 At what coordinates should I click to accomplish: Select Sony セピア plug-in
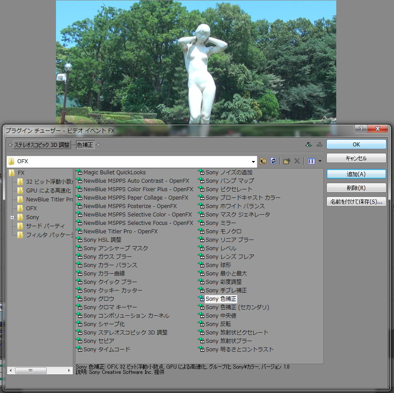coord(95,341)
